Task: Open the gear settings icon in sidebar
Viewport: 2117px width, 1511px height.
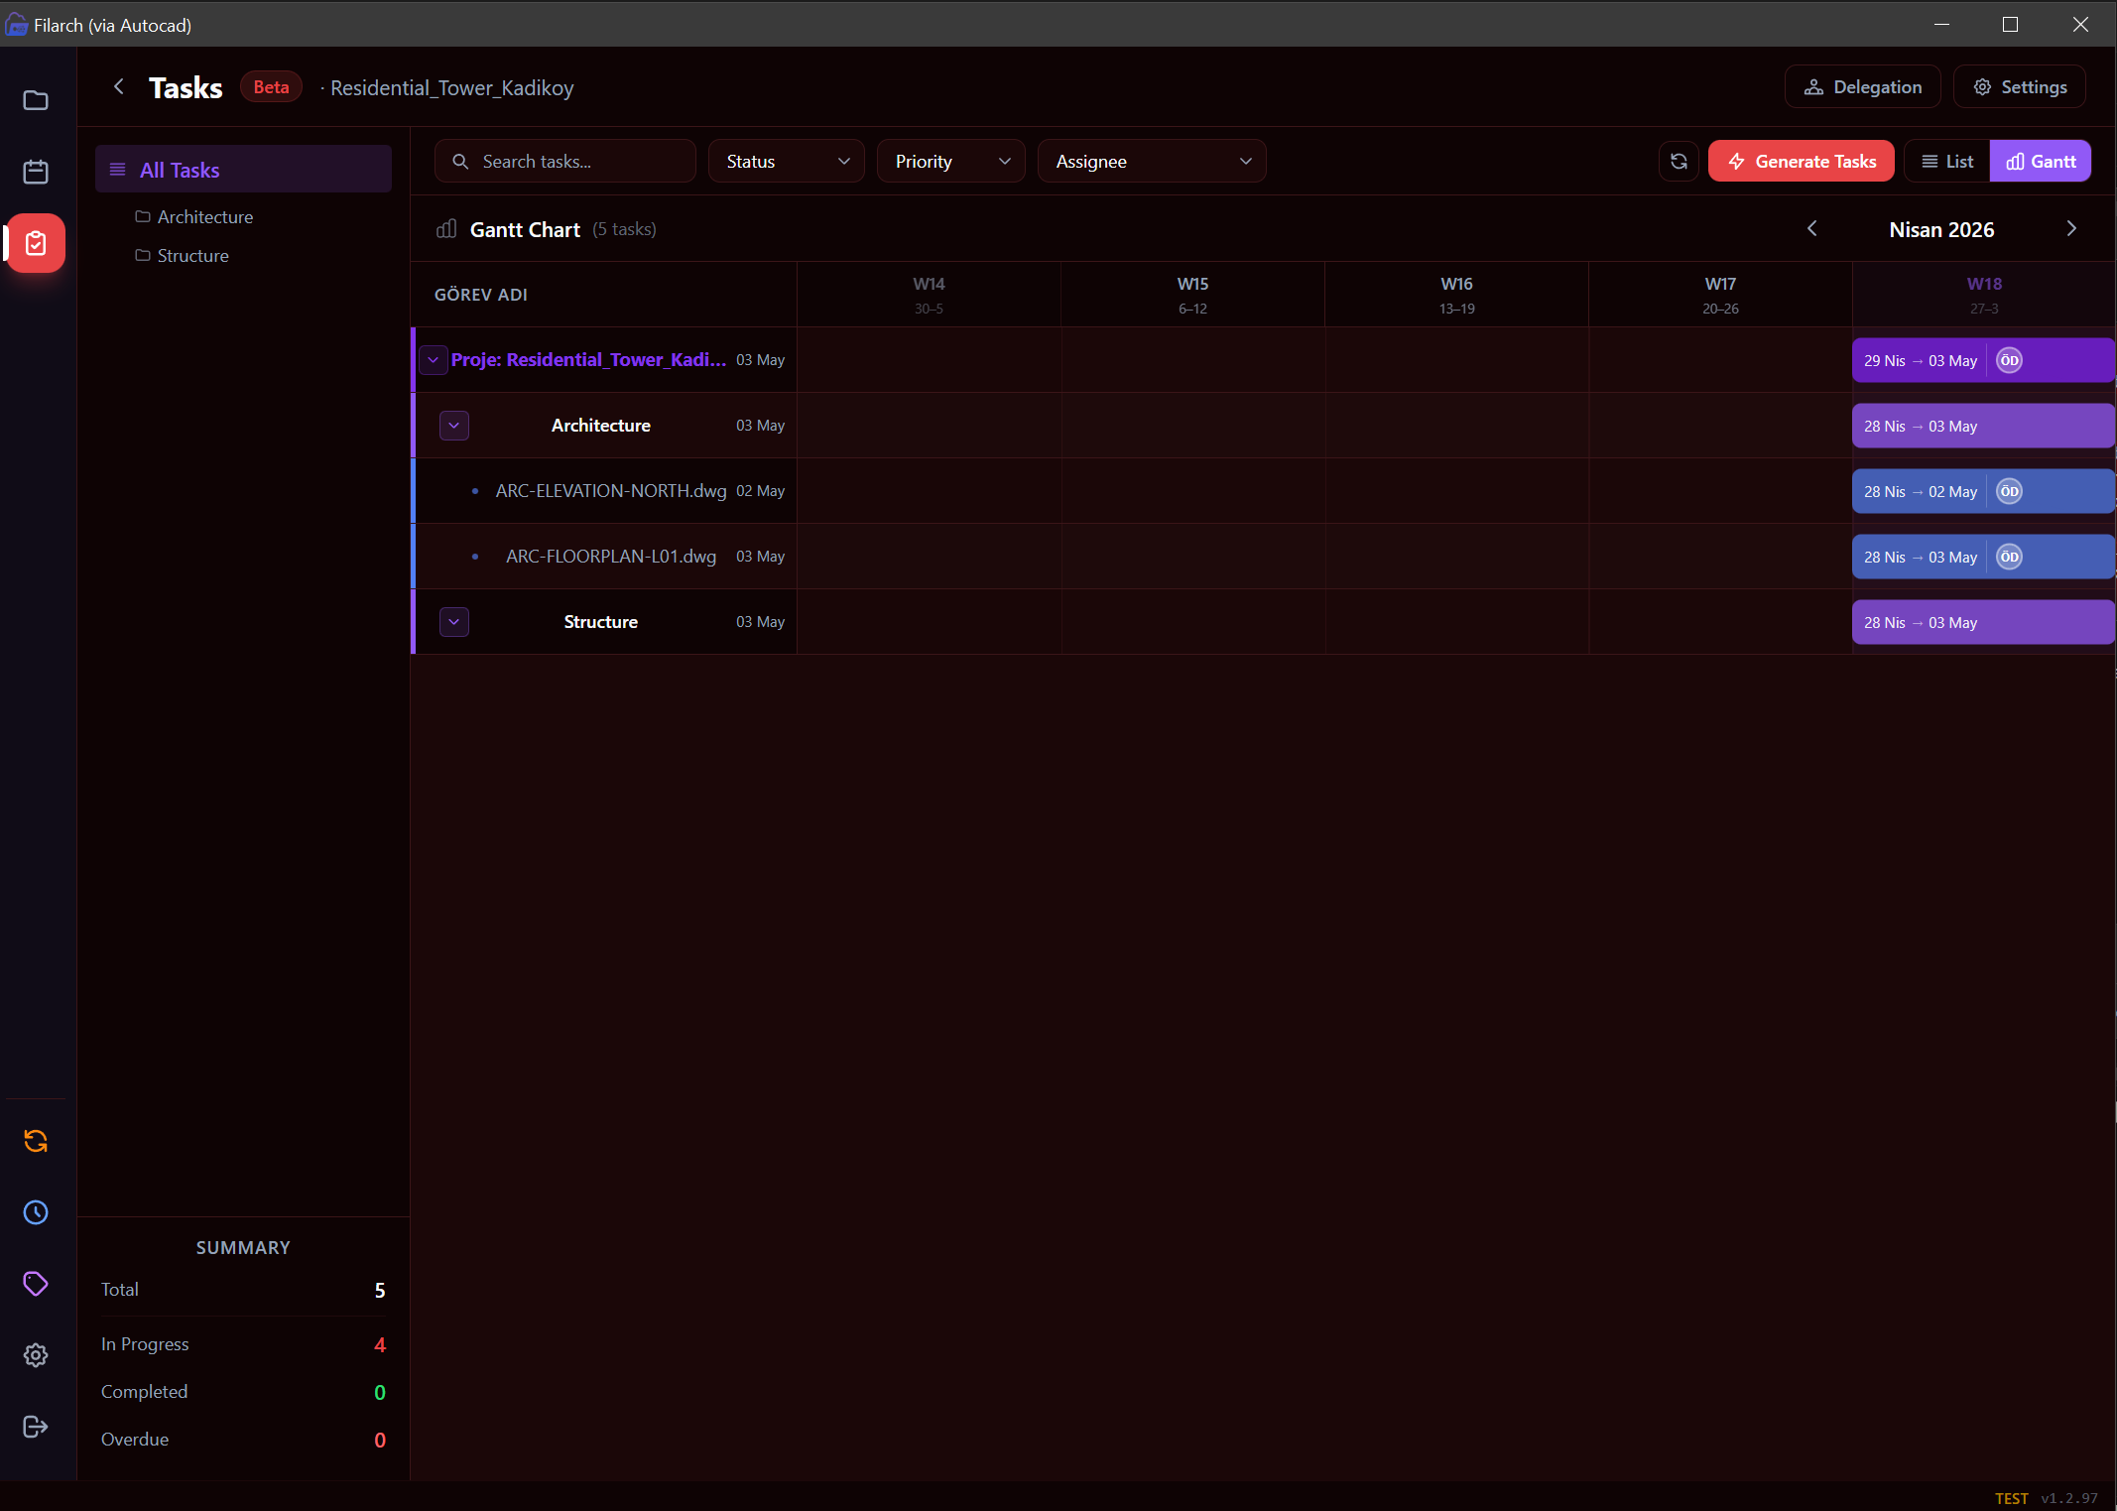Action: (36, 1355)
